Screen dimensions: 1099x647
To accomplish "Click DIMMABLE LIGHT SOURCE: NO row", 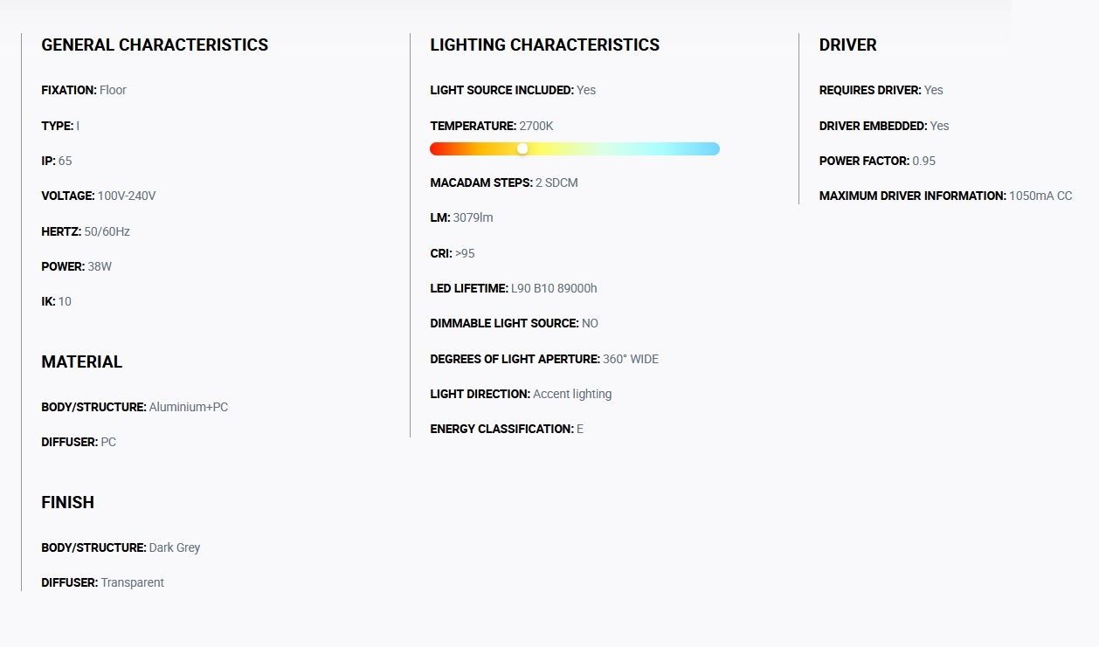I will 515,323.
